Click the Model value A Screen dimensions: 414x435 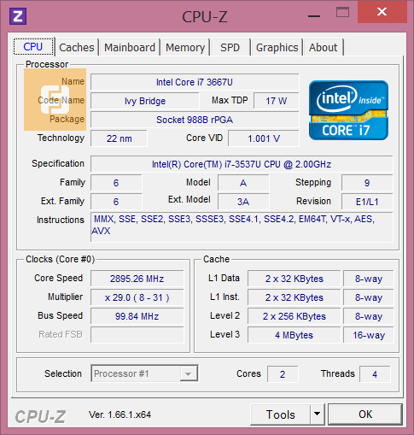pyautogui.click(x=243, y=183)
